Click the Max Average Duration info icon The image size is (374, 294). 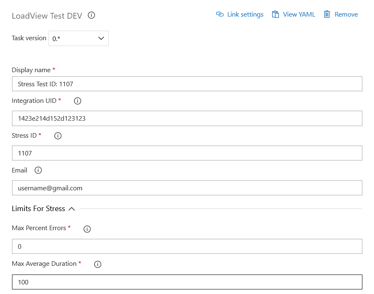98,264
